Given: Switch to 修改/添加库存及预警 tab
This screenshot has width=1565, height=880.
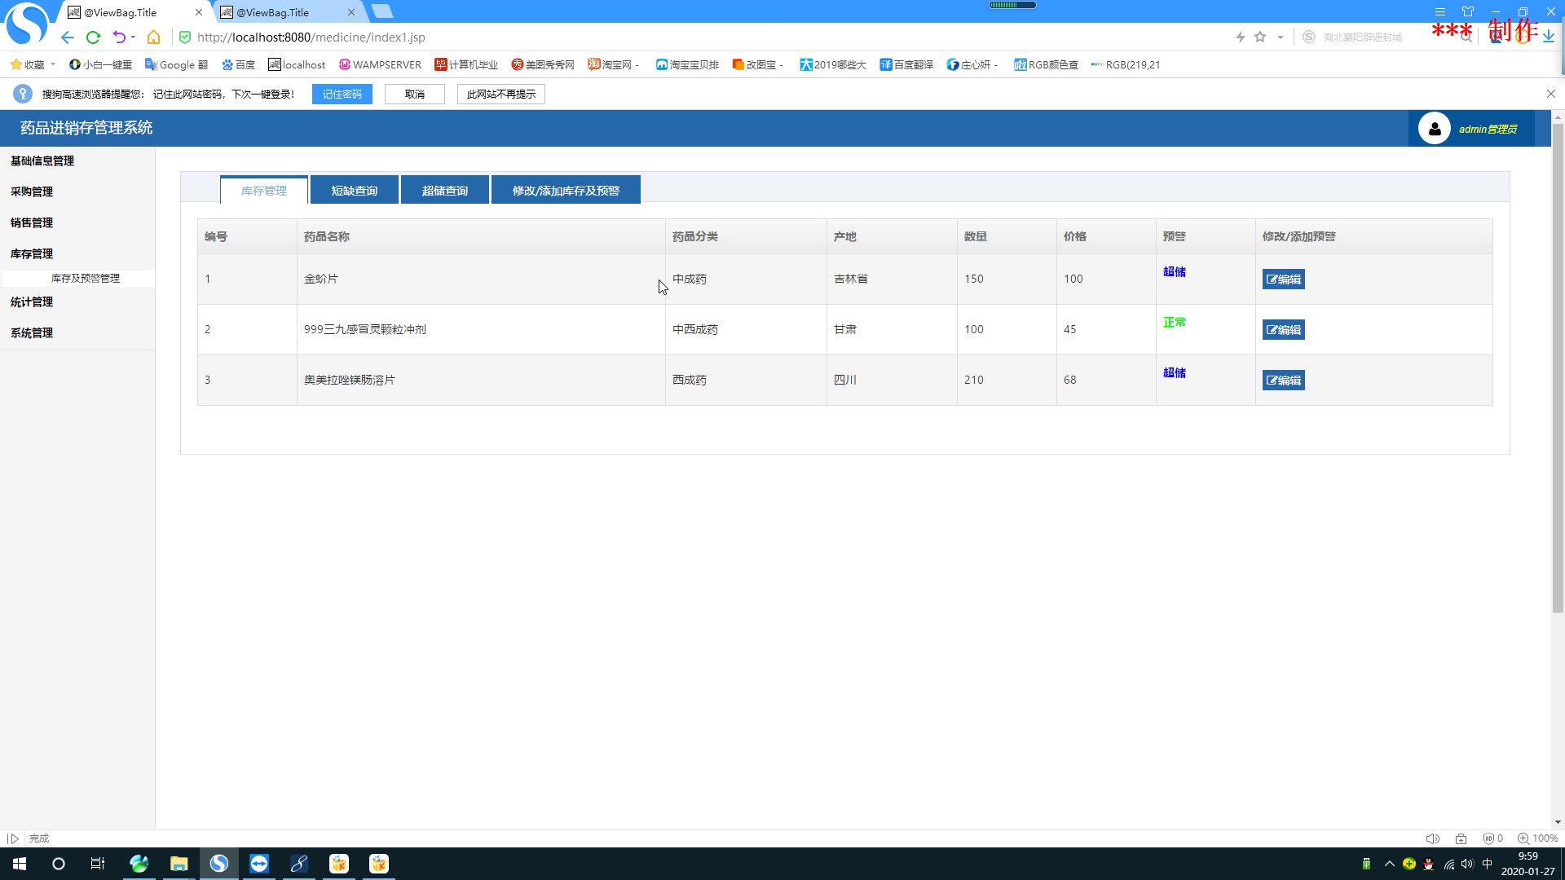Looking at the screenshot, I should coord(566,191).
